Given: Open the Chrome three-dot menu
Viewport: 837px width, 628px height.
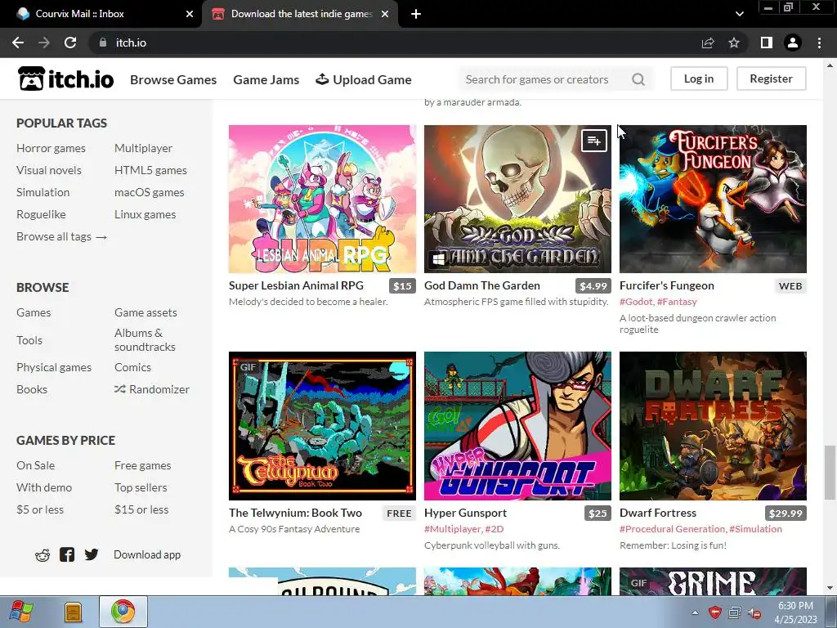Looking at the screenshot, I should (819, 43).
